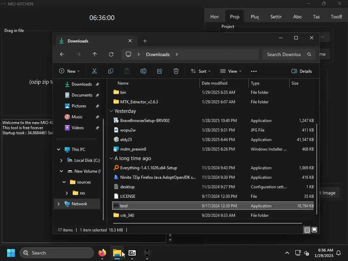Viewport: 348px width, 261px height.
Task: Switch to MIO-KITCHEN Settings tab
Action: [276, 17]
